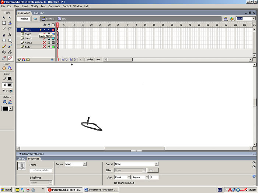Click the Пуск Start button
Screen dimensions: 258x193
click(6, 190)
